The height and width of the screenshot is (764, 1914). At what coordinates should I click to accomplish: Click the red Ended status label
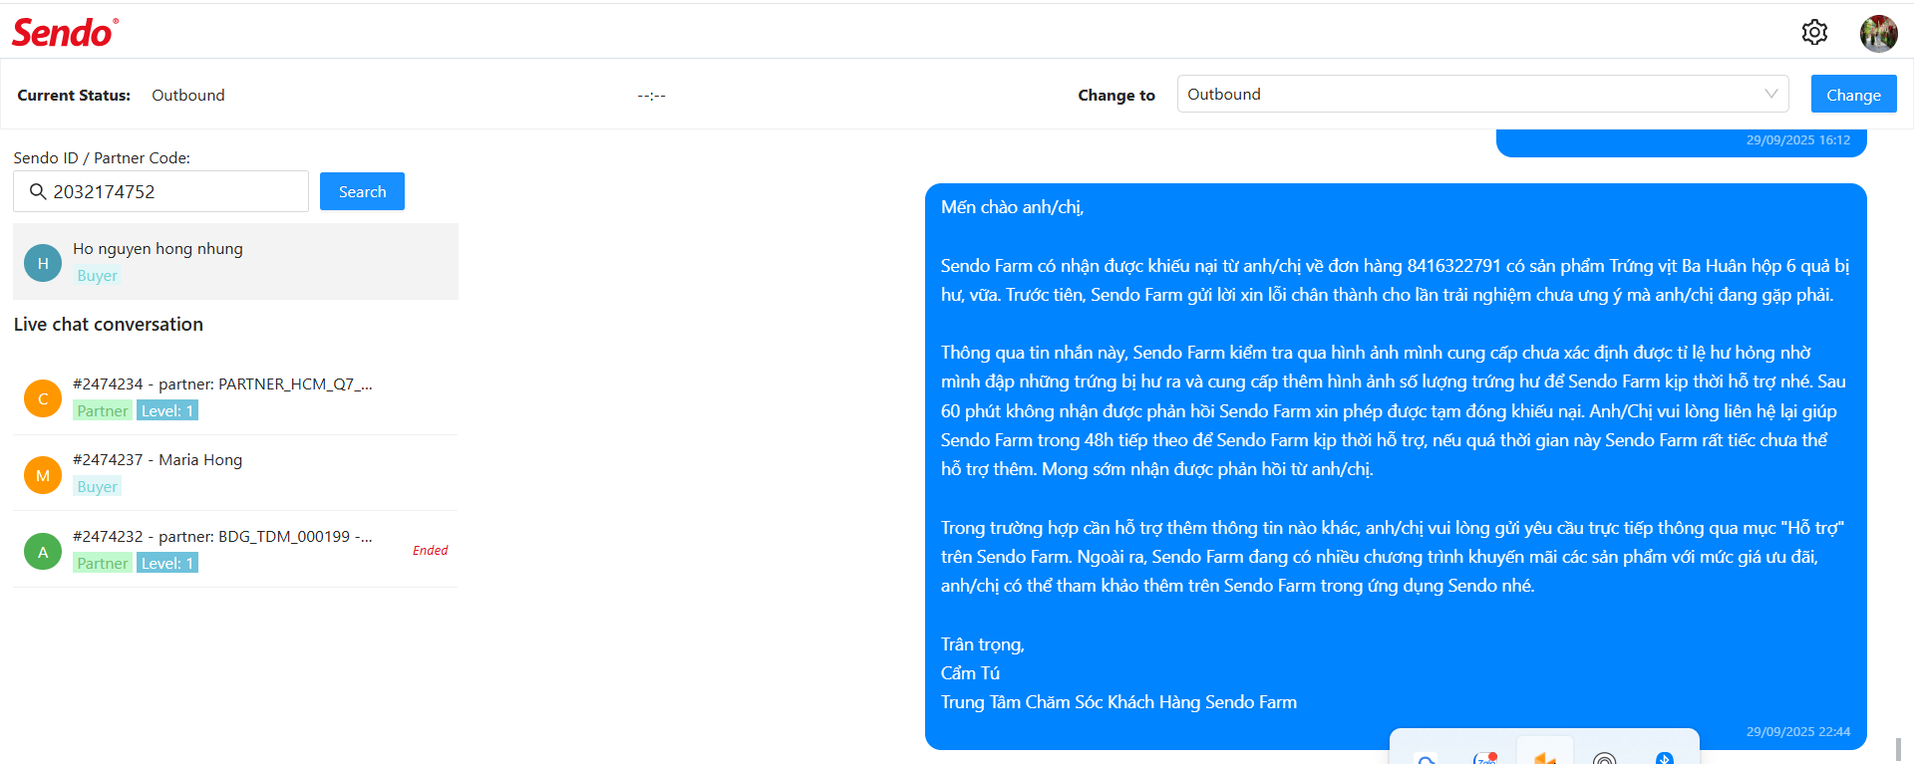430,550
